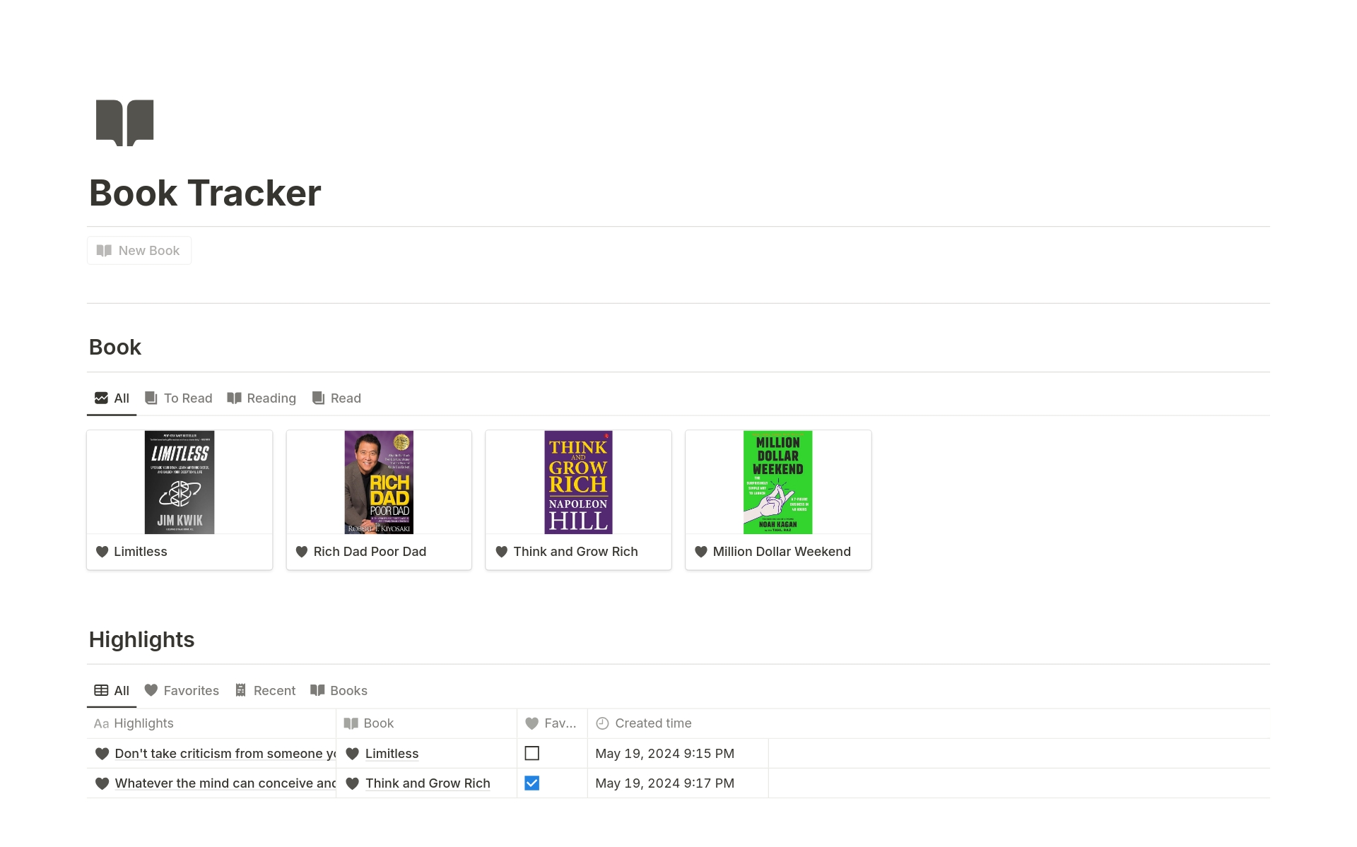Click heart icon before 'Whatever the mind' highlight
This screenshot has width=1357, height=847.
tap(102, 783)
